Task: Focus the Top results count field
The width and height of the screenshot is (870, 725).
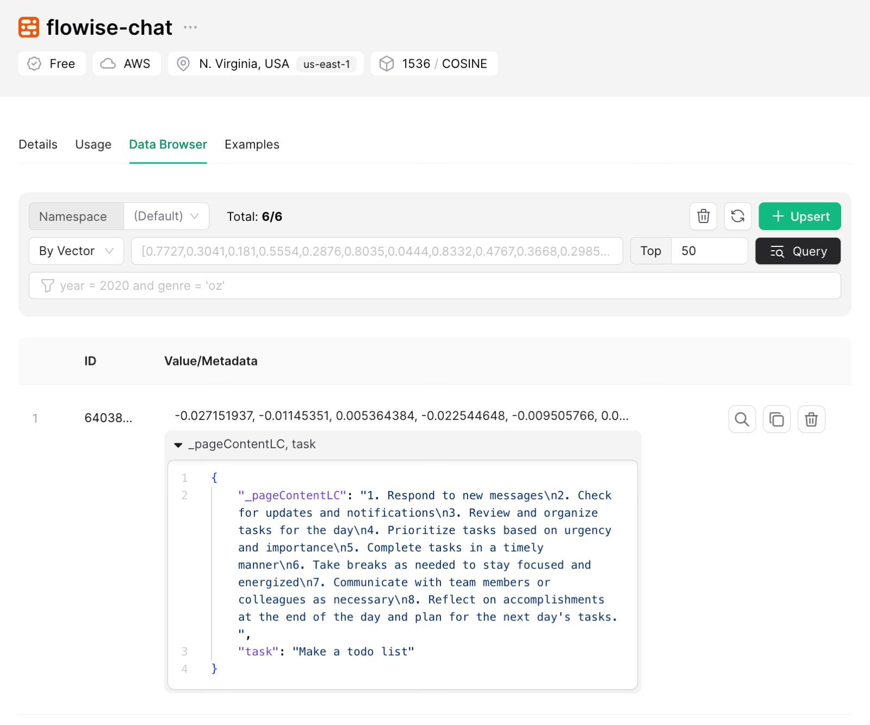Action: (709, 251)
